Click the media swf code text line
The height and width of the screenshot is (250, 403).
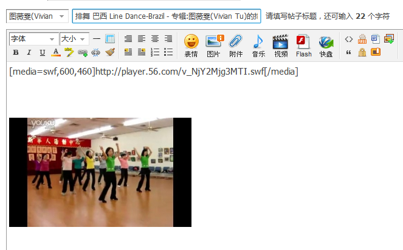154,72
